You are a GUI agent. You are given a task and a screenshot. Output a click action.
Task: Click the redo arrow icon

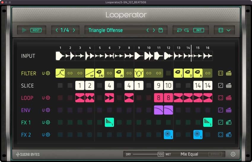tap(186, 30)
